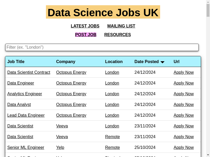The image size is (210, 157).
Task: Open the Latest Jobs menu link
Action: tap(85, 26)
